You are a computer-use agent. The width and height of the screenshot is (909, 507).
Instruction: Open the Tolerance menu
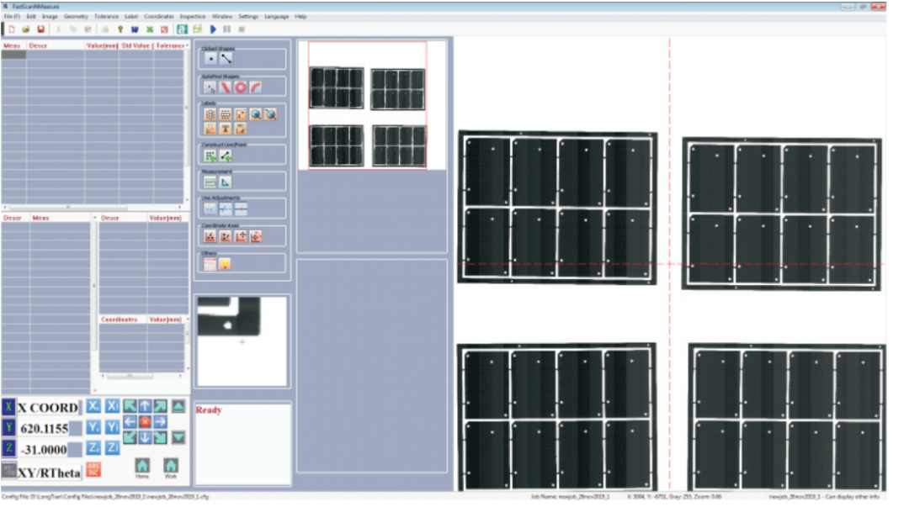(x=107, y=16)
